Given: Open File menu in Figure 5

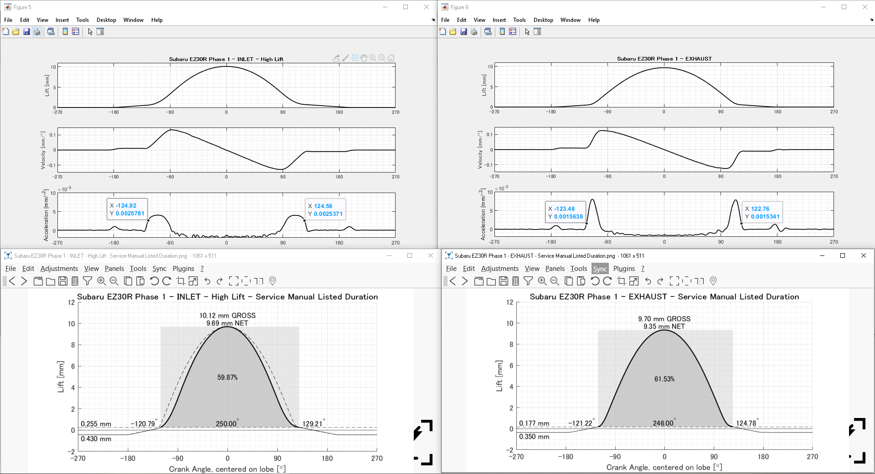Looking at the screenshot, I should point(8,20).
